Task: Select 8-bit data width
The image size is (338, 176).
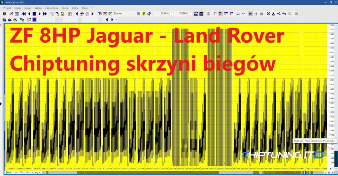Action: coord(215,14)
